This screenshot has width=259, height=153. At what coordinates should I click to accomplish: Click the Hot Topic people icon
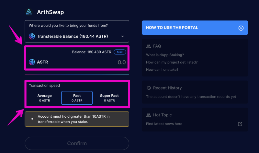pos(149,115)
